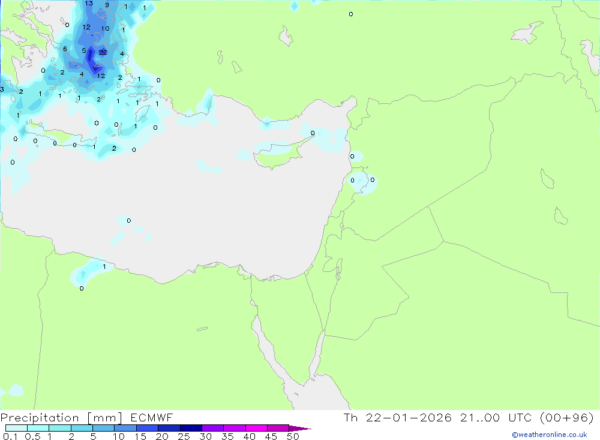The width and height of the screenshot is (600, 440).
Task: Click the '6' precipitation value on the map
Action: pos(65,49)
